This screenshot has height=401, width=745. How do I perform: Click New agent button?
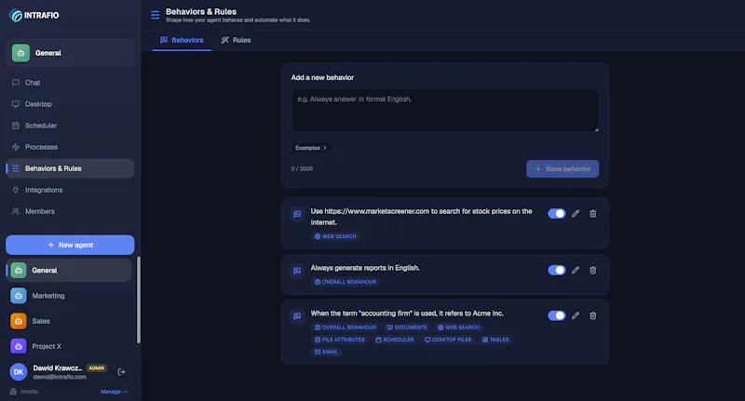click(70, 245)
